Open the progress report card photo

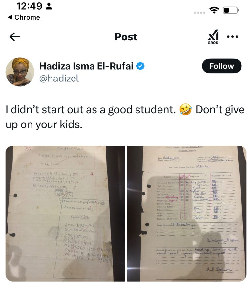[187, 214]
